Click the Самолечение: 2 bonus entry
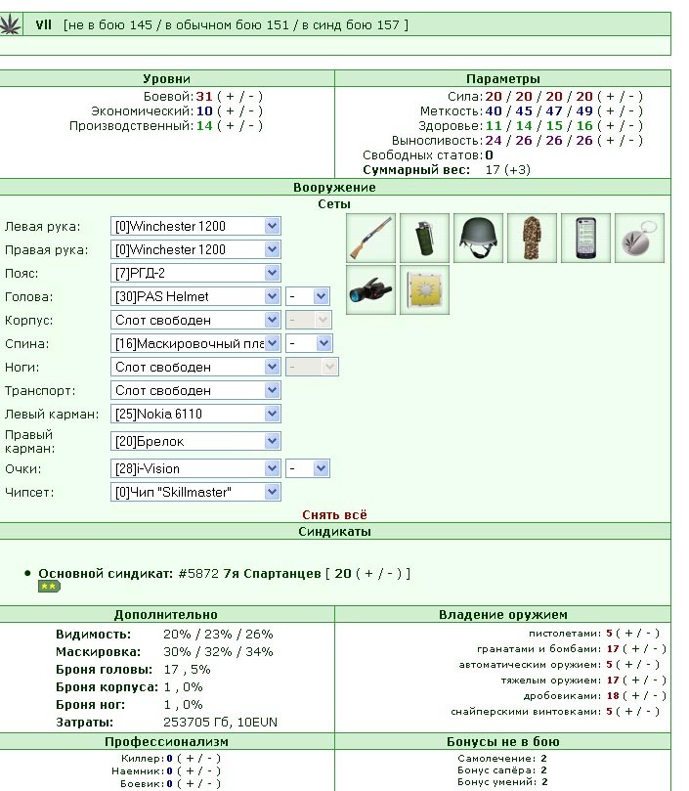The width and height of the screenshot is (689, 791). pos(502,758)
